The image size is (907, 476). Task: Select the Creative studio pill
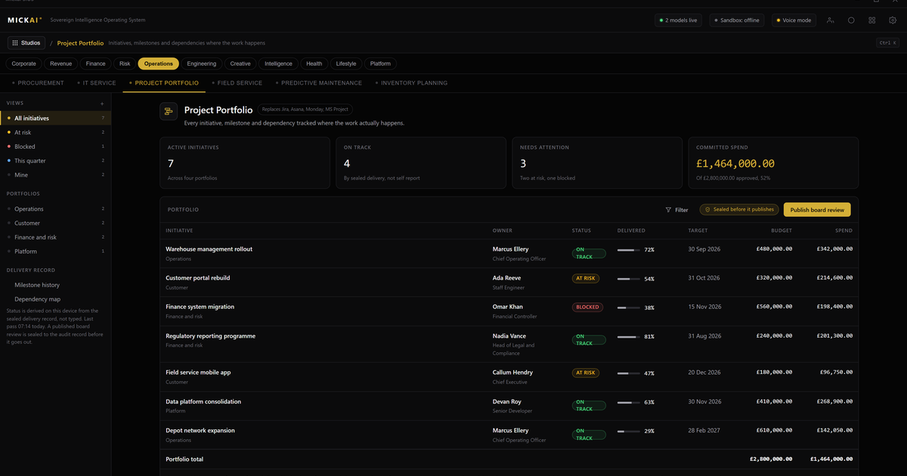point(240,64)
